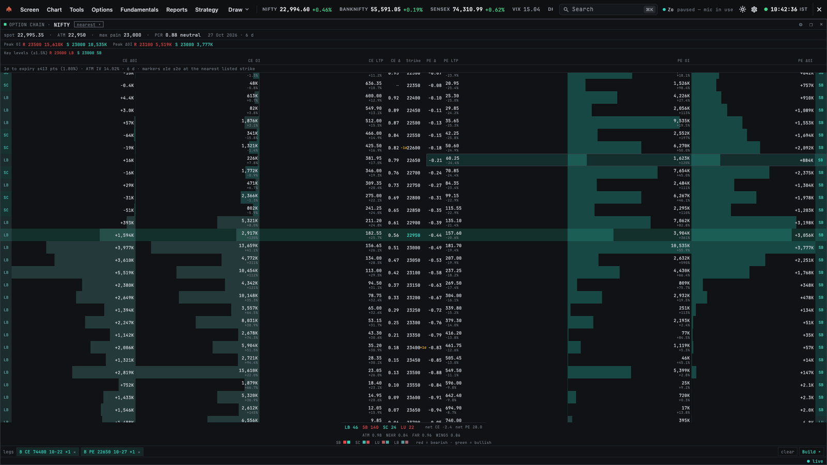This screenshot has width=827, height=465.
Task: Open the Fundamentals menu
Action: point(140,9)
